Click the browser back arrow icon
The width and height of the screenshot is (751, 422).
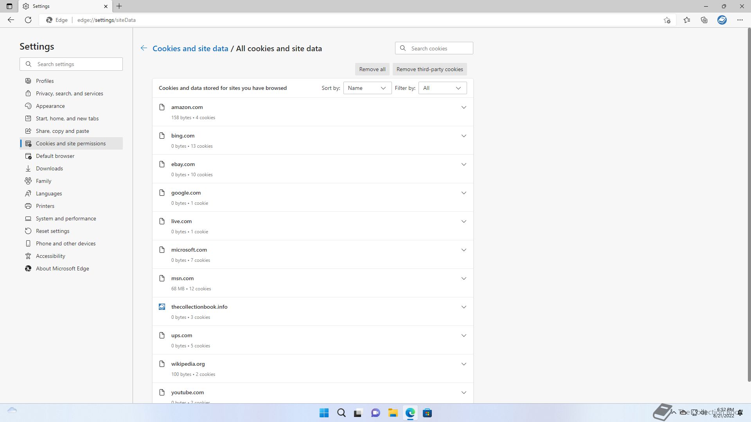(11, 20)
